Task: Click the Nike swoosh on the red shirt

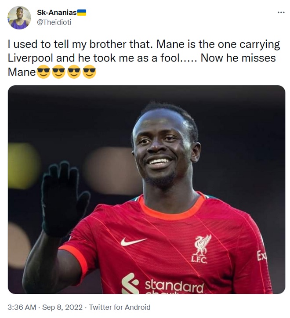Action: 133,242
